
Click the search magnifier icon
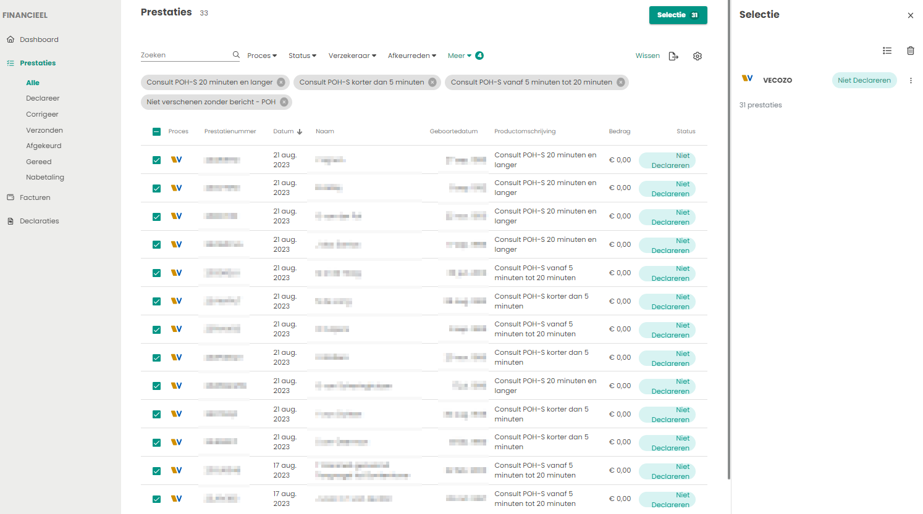tap(236, 55)
